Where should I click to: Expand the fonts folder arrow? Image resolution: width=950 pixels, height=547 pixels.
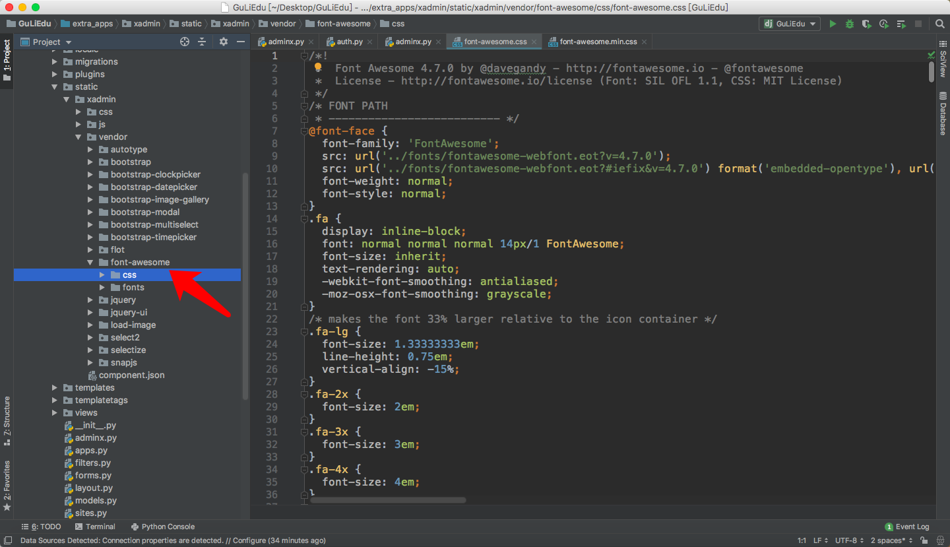[102, 287]
